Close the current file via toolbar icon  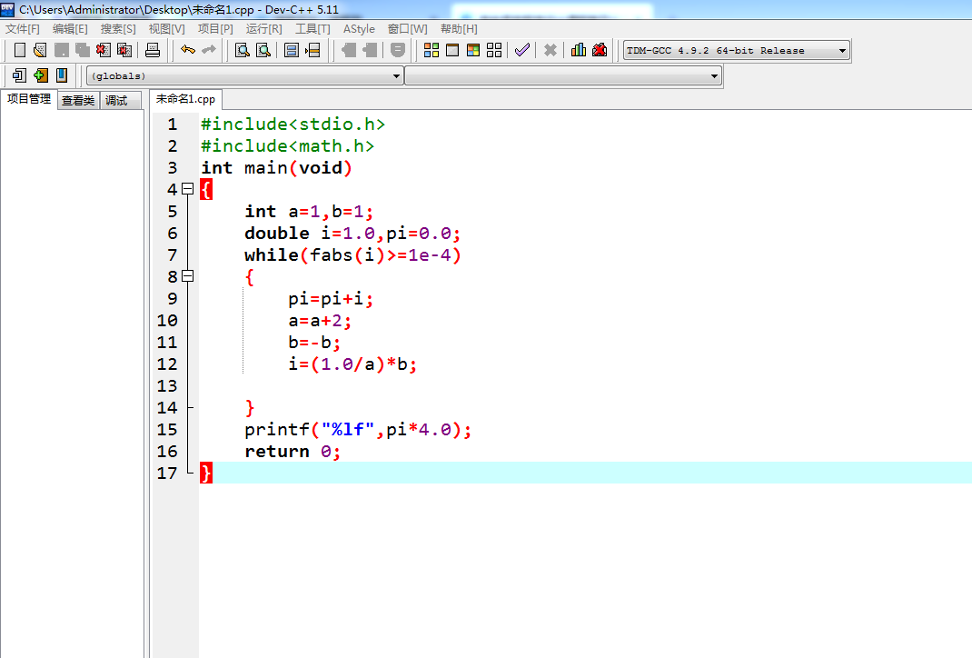(x=103, y=50)
